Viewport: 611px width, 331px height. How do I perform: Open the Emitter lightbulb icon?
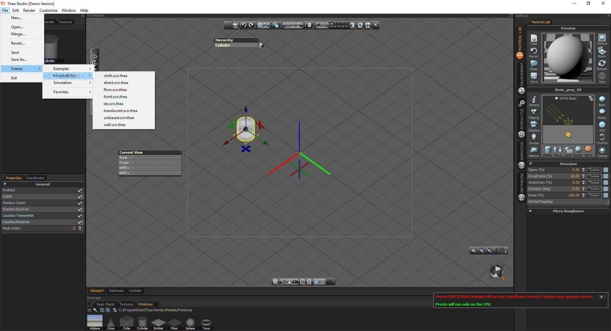point(534,139)
